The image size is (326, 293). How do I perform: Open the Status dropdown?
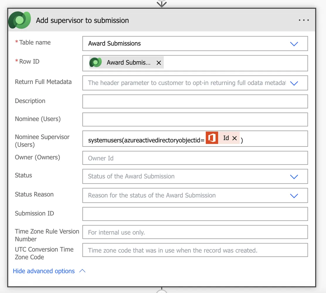pyautogui.click(x=294, y=176)
